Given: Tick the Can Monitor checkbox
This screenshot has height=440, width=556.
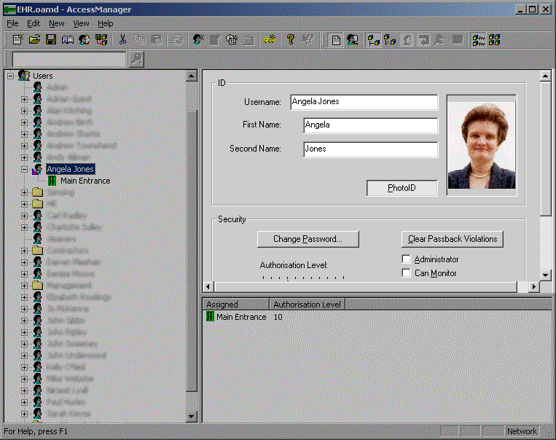Looking at the screenshot, I should pos(407,273).
